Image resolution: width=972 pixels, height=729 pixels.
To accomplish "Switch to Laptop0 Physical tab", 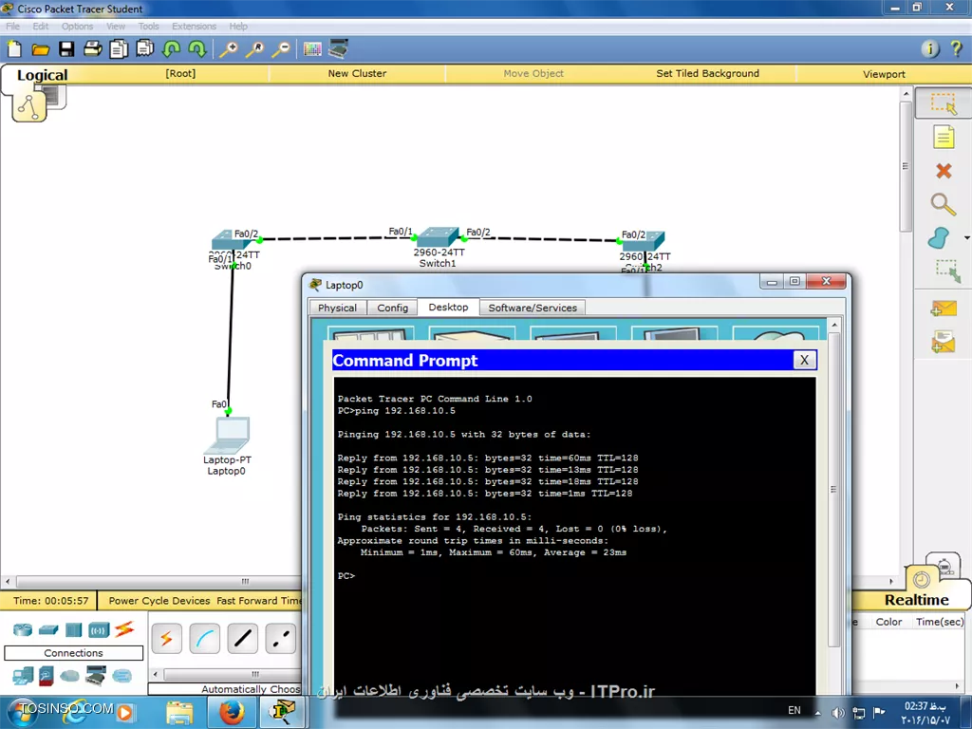I will click(337, 308).
